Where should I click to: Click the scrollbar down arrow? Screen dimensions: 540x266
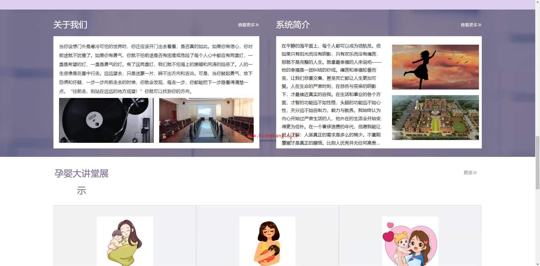(x=537, y=263)
